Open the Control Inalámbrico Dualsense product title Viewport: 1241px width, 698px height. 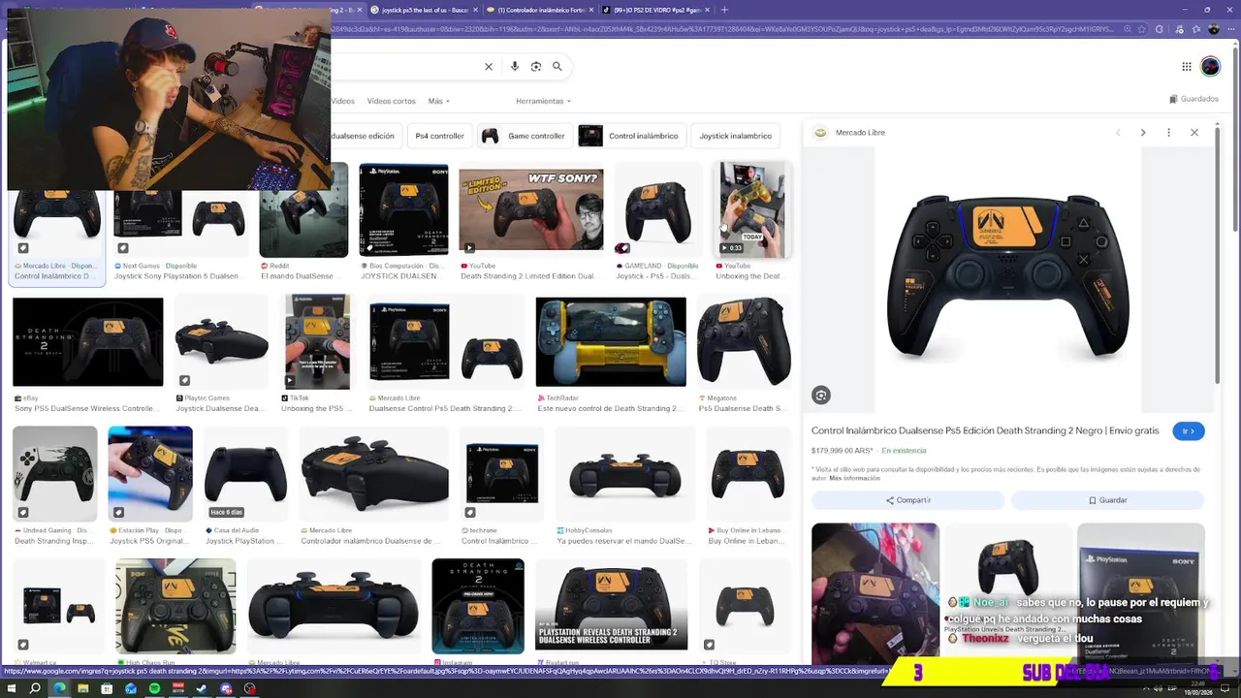click(x=985, y=430)
